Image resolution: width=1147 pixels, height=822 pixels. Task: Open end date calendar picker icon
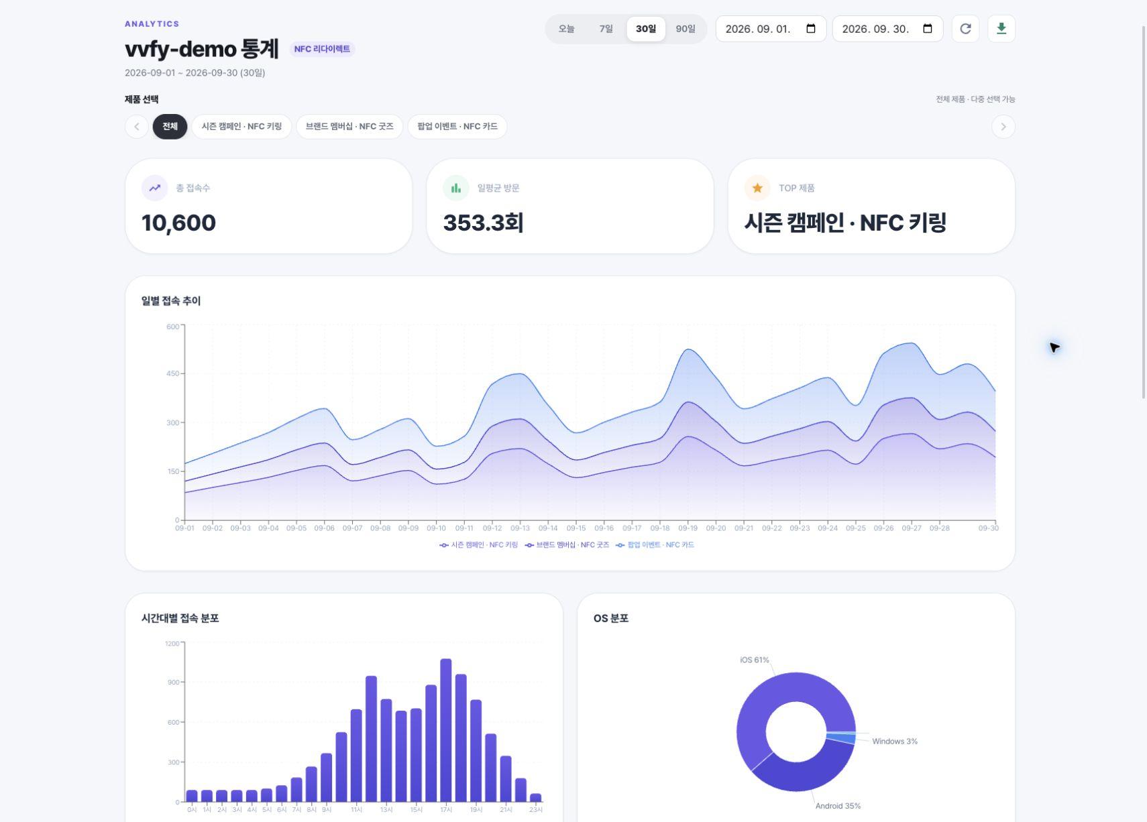tap(928, 29)
